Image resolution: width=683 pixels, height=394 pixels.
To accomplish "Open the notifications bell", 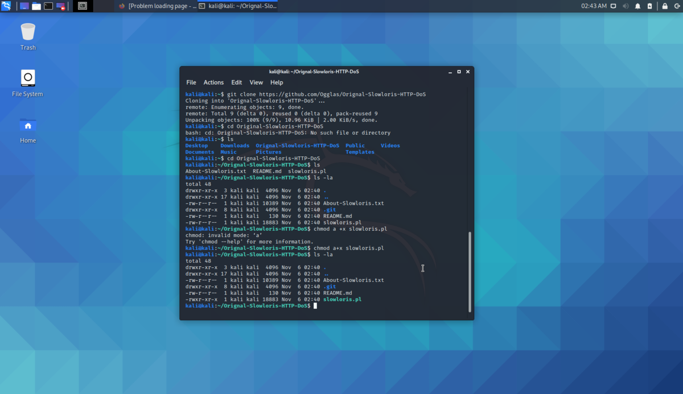I will (x=637, y=6).
